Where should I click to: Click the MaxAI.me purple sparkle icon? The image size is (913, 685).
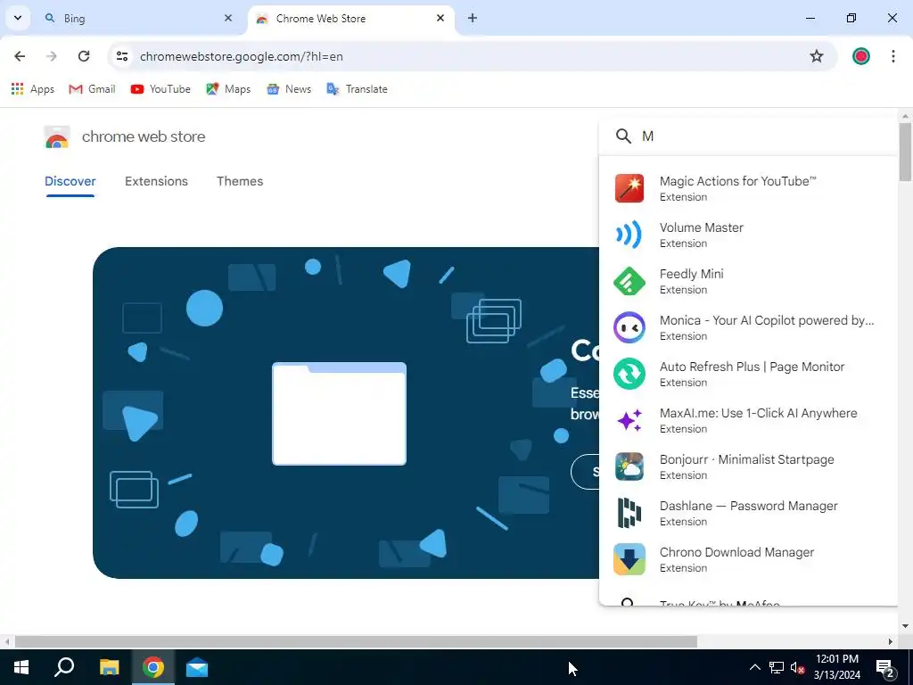pyautogui.click(x=629, y=420)
